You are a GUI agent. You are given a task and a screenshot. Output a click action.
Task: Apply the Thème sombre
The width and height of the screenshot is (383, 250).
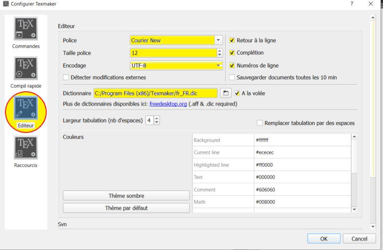coord(126,196)
